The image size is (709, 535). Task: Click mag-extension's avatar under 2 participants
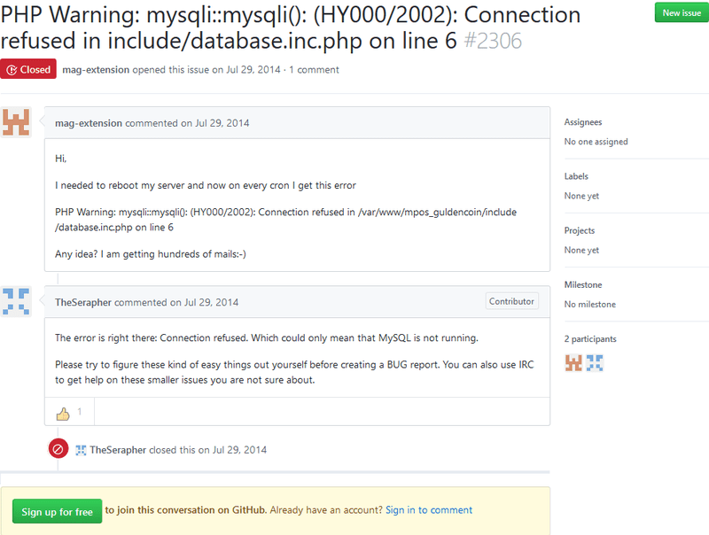pos(573,362)
